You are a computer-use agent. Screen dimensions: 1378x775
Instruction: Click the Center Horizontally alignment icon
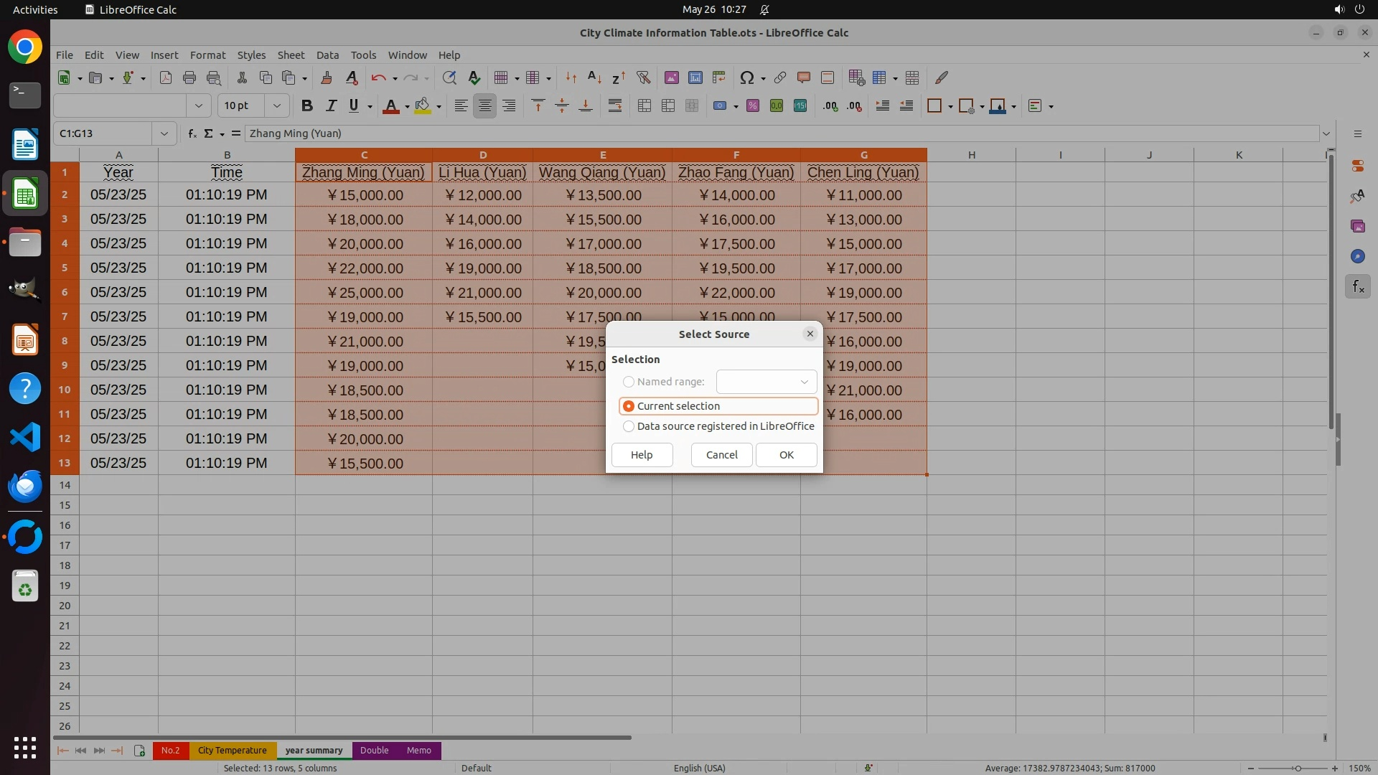click(x=485, y=106)
